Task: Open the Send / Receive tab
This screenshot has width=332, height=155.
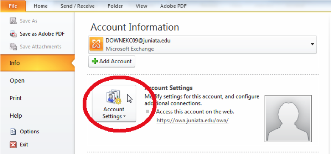Action: [78, 6]
